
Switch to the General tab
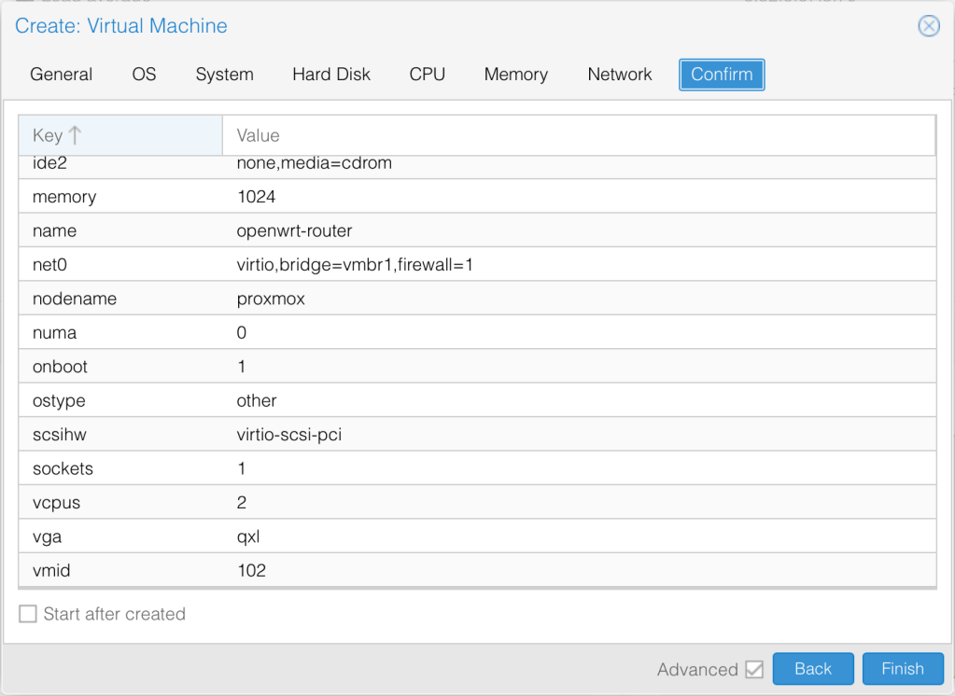62,75
